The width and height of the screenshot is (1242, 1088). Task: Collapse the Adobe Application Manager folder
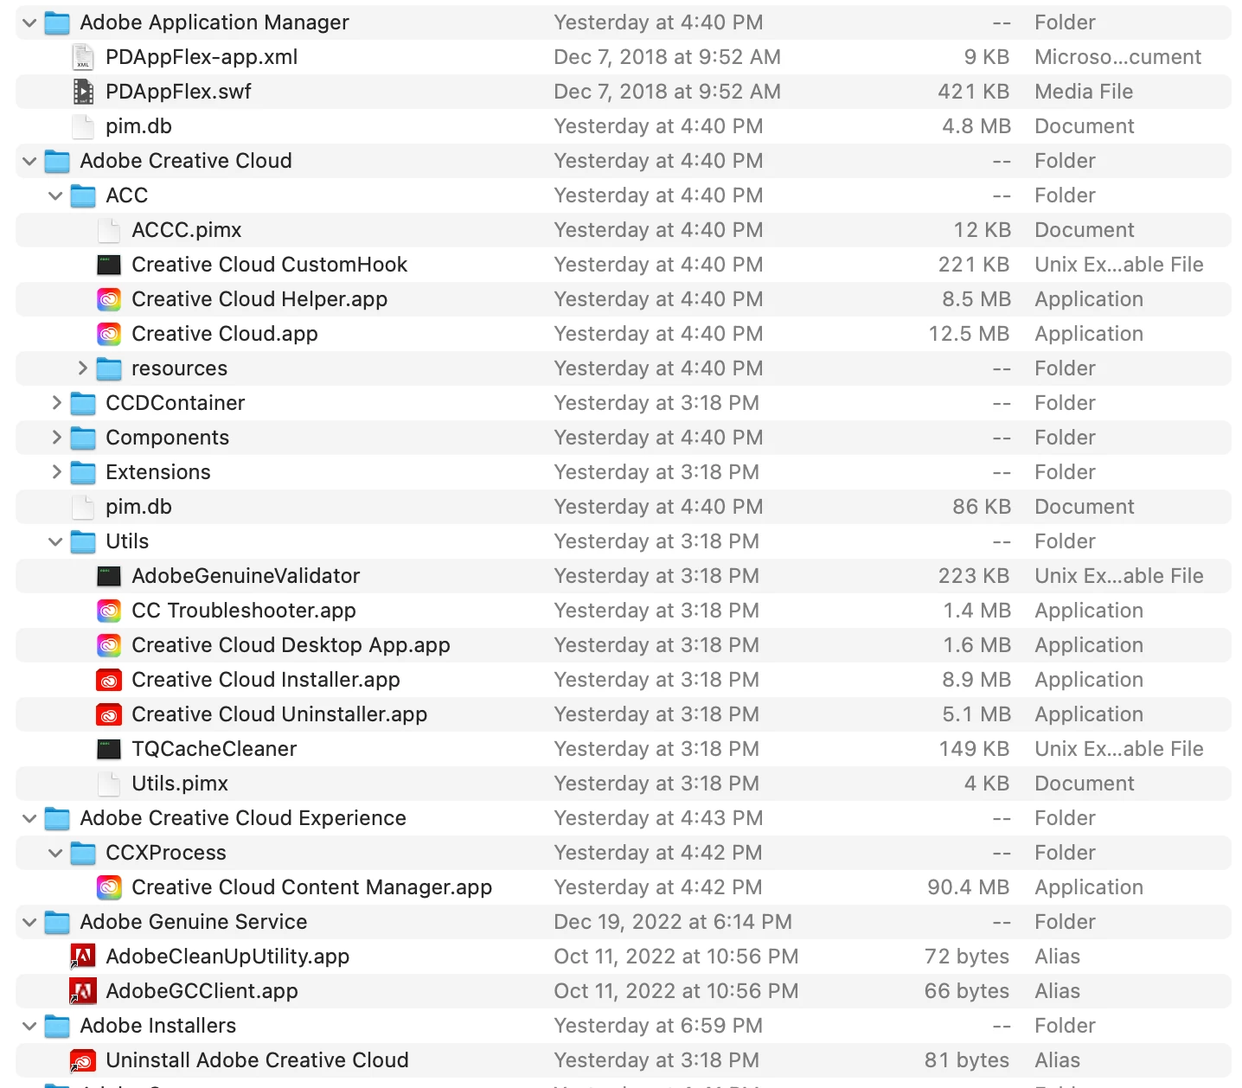click(29, 22)
